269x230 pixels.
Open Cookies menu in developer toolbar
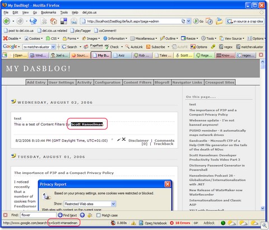(x=34, y=39)
